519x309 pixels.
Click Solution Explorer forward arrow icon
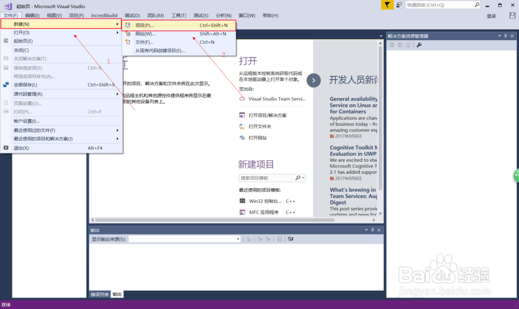[400, 45]
